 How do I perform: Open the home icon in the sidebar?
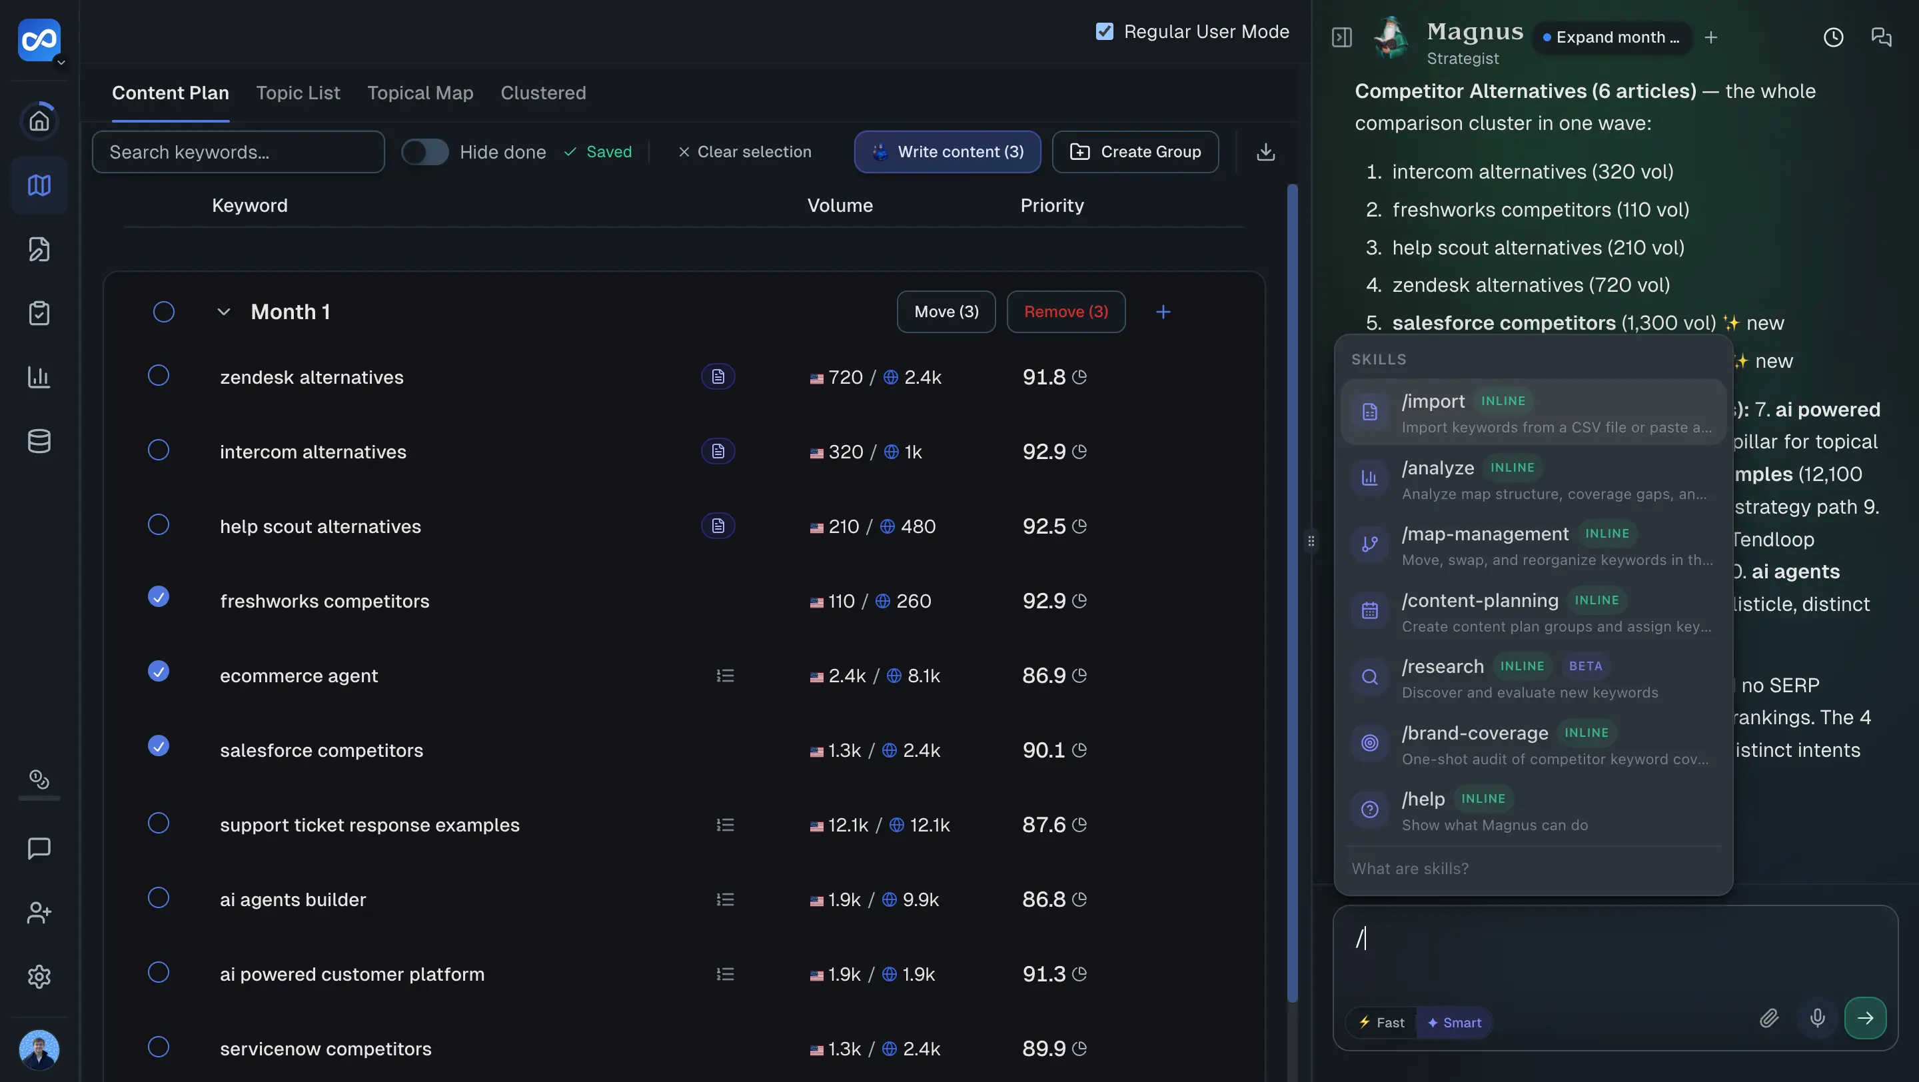[x=39, y=121]
